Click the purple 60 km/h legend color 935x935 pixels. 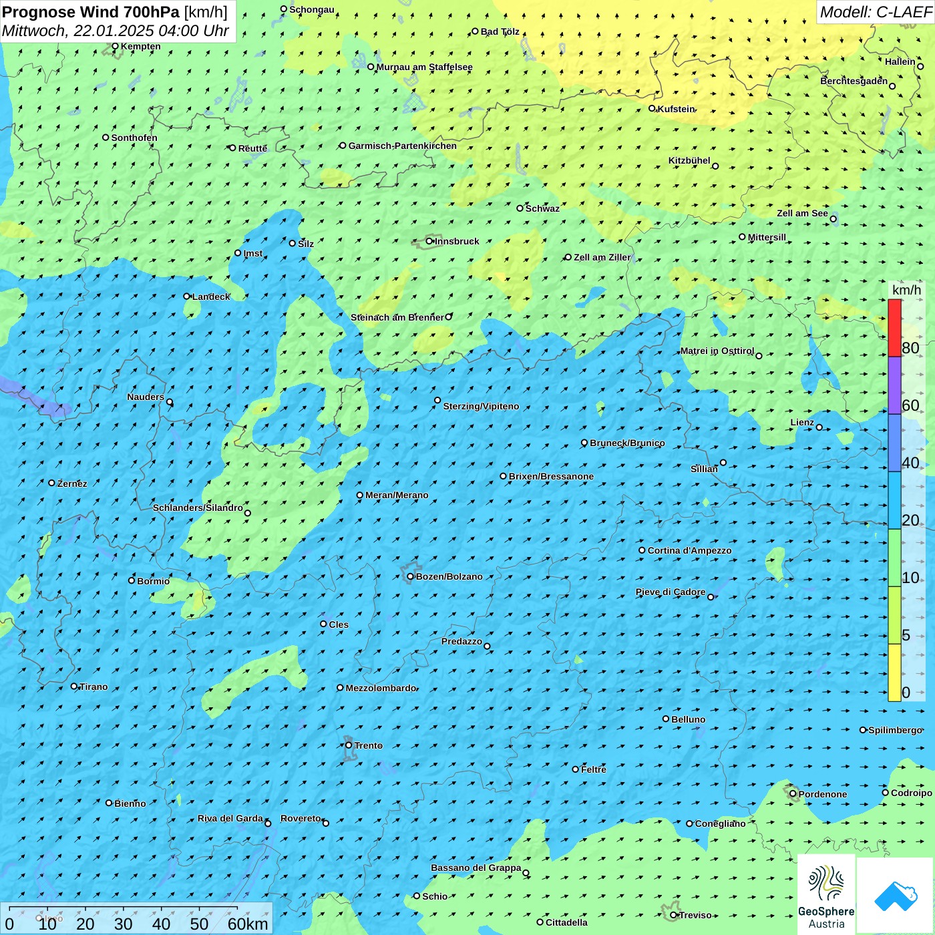894,385
